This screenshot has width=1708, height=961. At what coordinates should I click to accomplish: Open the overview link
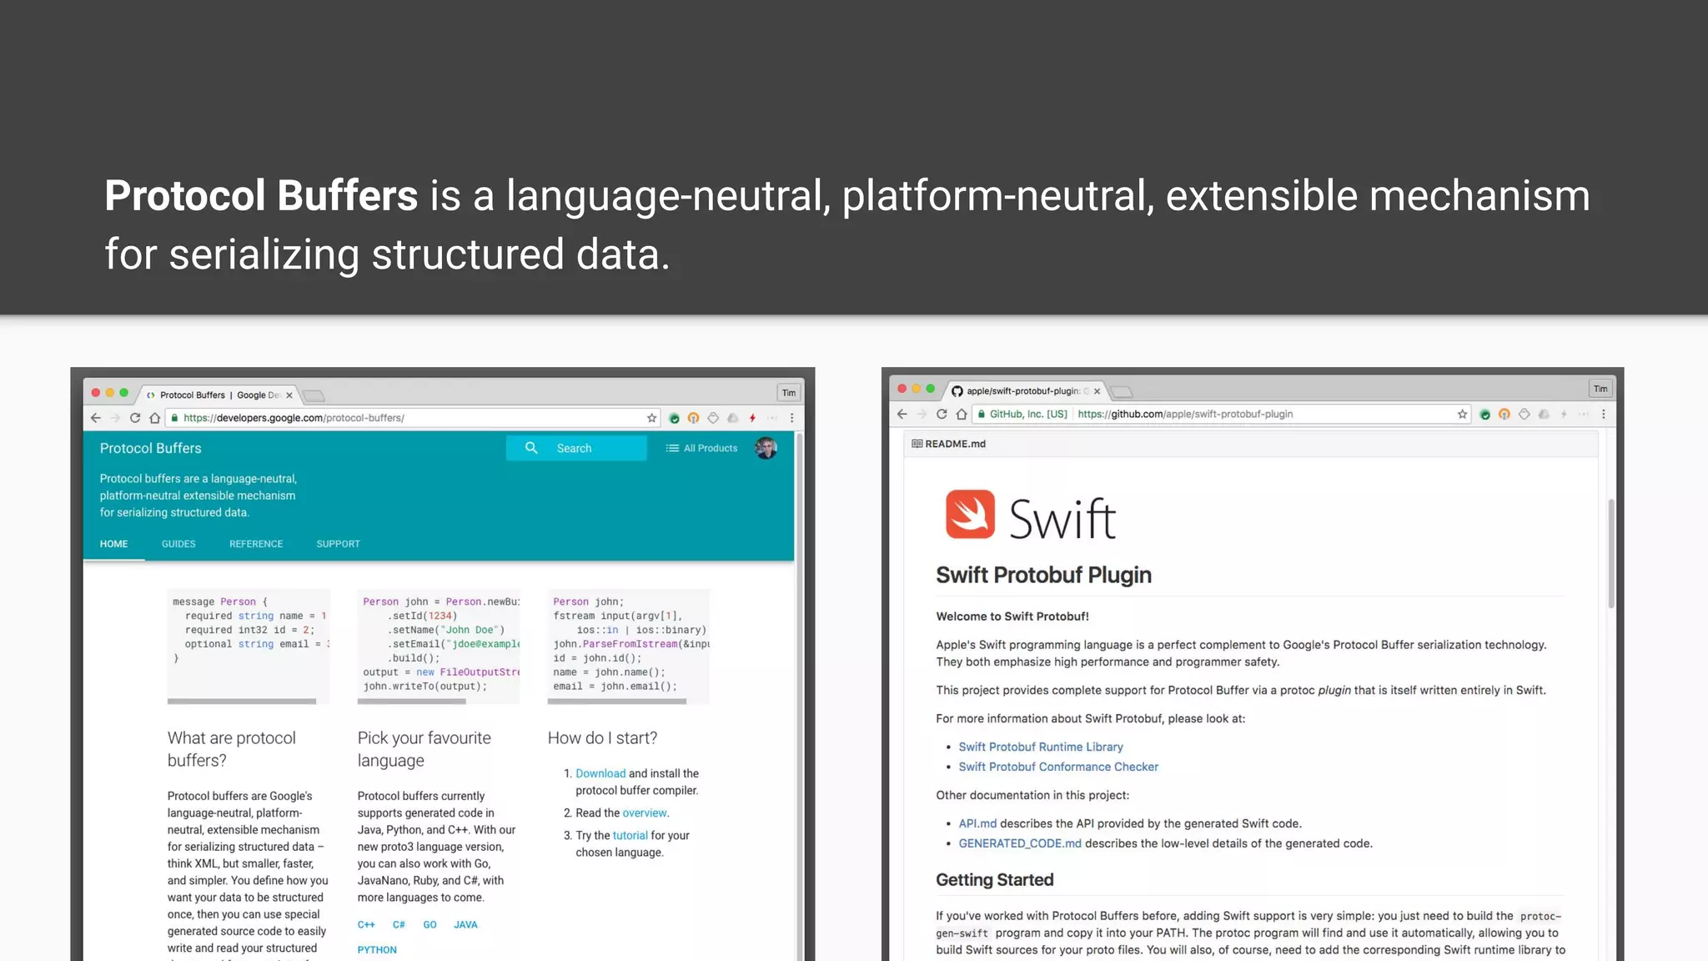click(x=645, y=813)
